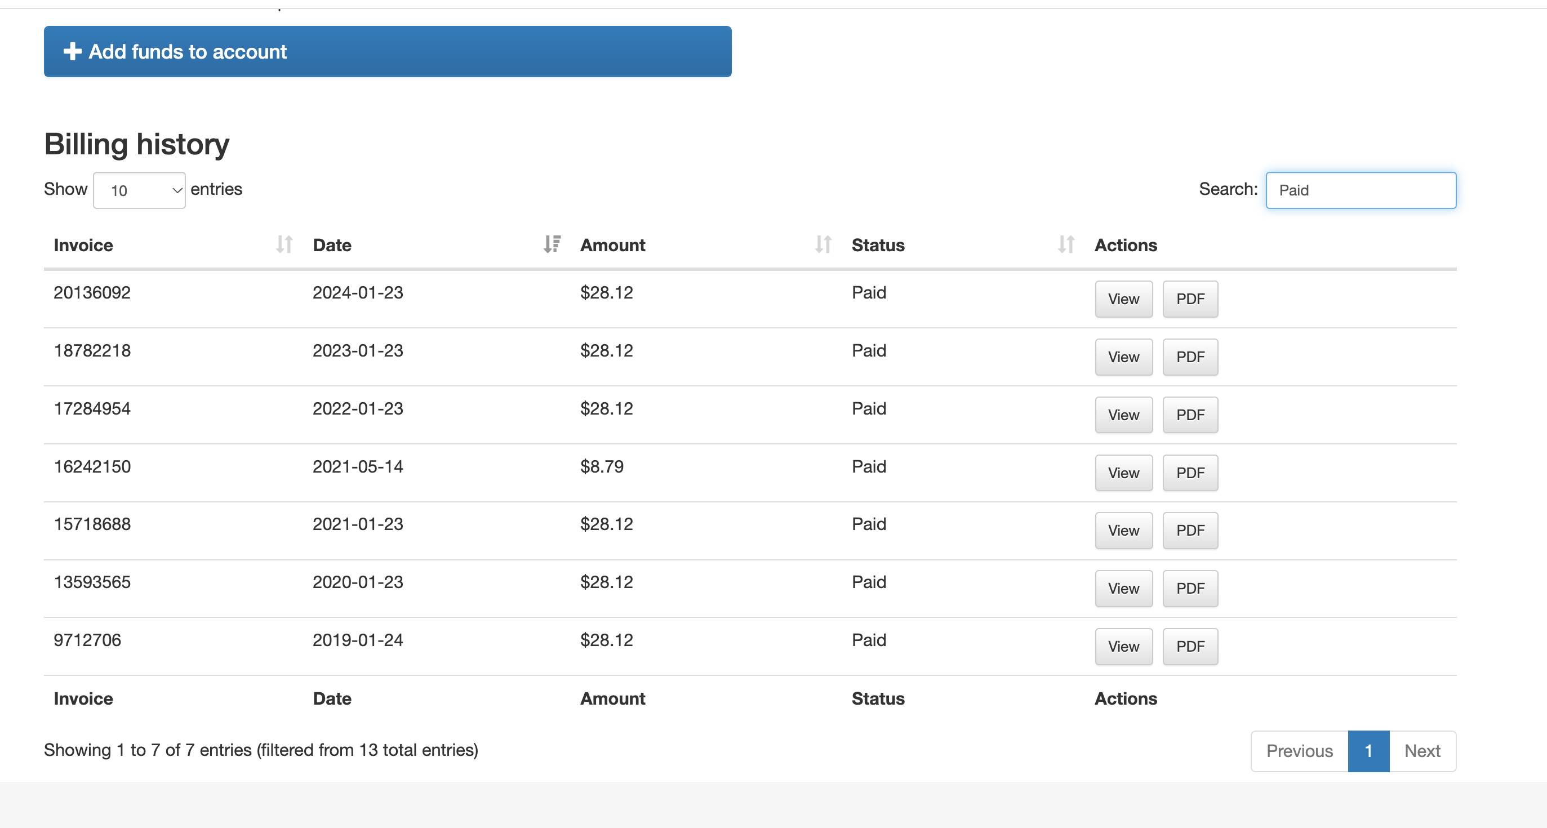This screenshot has height=828, width=1547.
Task: Click the Paid status for invoice 9712706
Action: click(x=869, y=640)
